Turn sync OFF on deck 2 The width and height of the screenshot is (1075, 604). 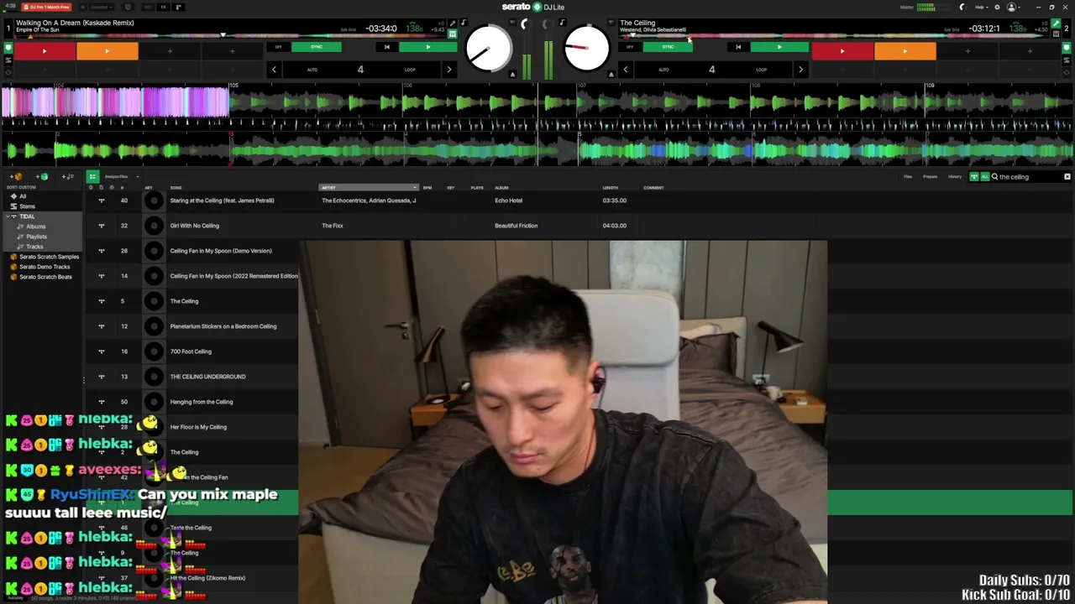coord(630,47)
